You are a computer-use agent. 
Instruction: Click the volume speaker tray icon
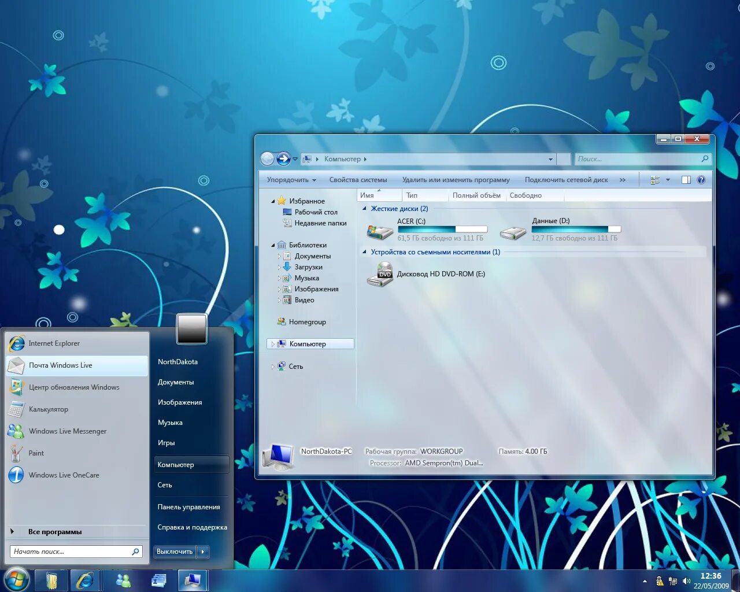[x=686, y=581]
